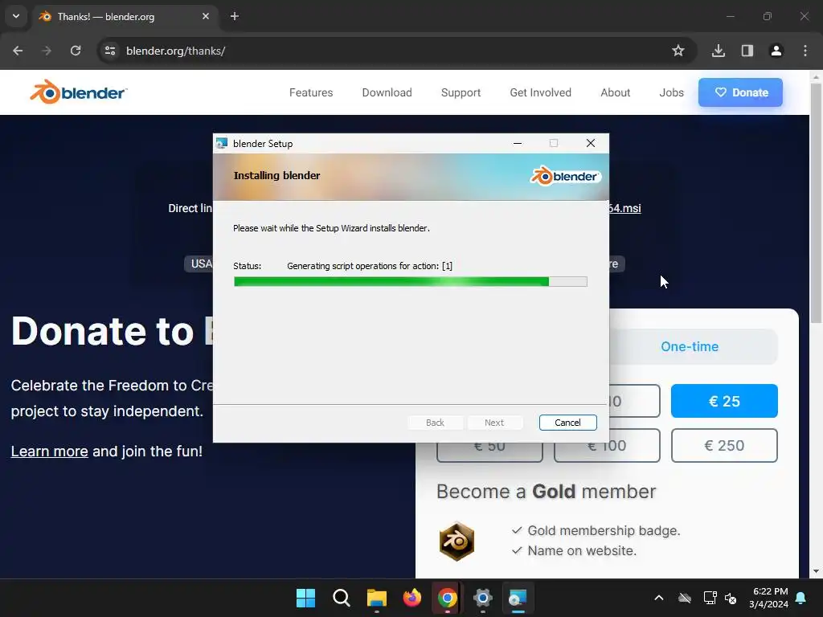Cancel the blender Setup installation
The image size is (823, 617).
pyautogui.click(x=567, y=423)
